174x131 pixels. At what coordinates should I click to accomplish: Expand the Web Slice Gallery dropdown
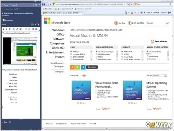[91, 9]
